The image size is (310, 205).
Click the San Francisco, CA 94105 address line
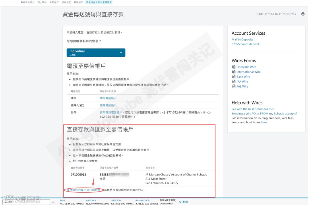coord(162,183)
